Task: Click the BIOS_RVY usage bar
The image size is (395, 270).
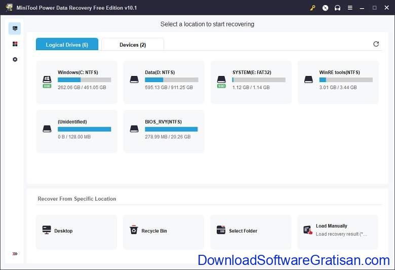Action: pos(172,129)
